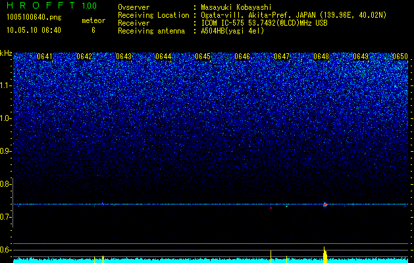Image resolution: width=414 pixels, height=263 pixels.
Task: Click the 0642 time marker
Action: (x=84, y=57)
